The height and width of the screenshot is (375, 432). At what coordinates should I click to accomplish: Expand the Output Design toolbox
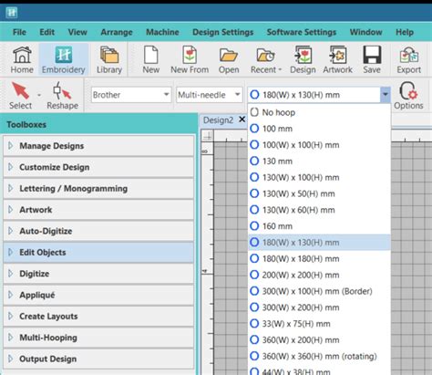click(98, 359)
